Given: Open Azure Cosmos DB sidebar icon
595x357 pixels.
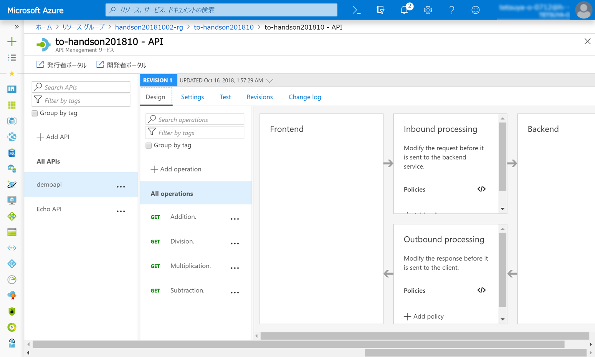Looking at the screenshot, I should click(x=12, y=184).
